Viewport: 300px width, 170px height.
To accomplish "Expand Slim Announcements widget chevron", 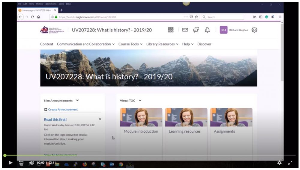I will (77, 100).
